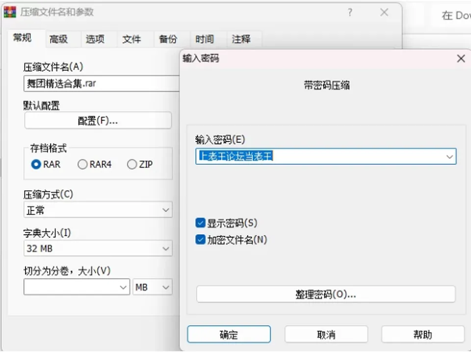
Task: Click the WinRAR icon in the title bar
Action: (10, 12)
